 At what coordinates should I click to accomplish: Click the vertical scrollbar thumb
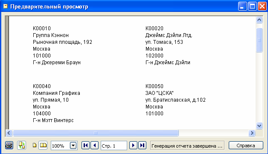[259, 40]
